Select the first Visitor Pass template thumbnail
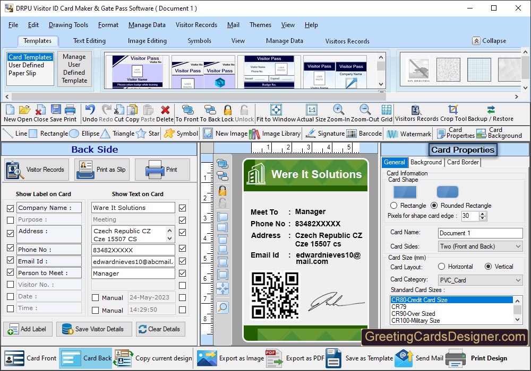The image size is (531, 371). click(x=137, y=72)
